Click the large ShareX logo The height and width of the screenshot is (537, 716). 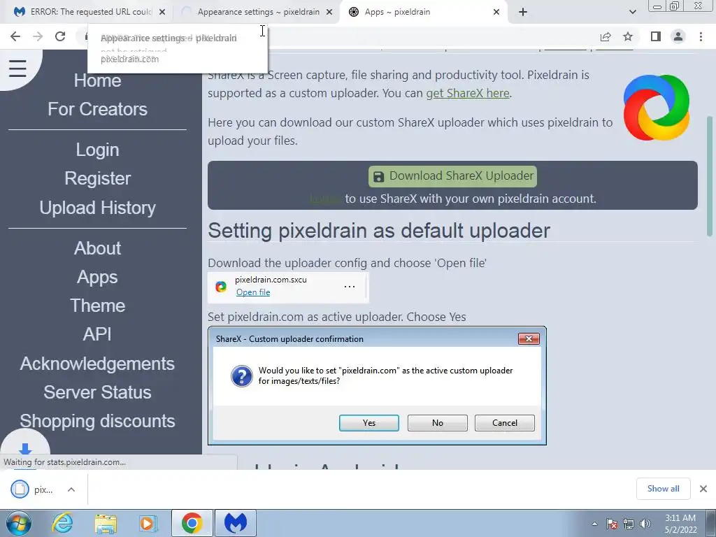coord(656,108)
